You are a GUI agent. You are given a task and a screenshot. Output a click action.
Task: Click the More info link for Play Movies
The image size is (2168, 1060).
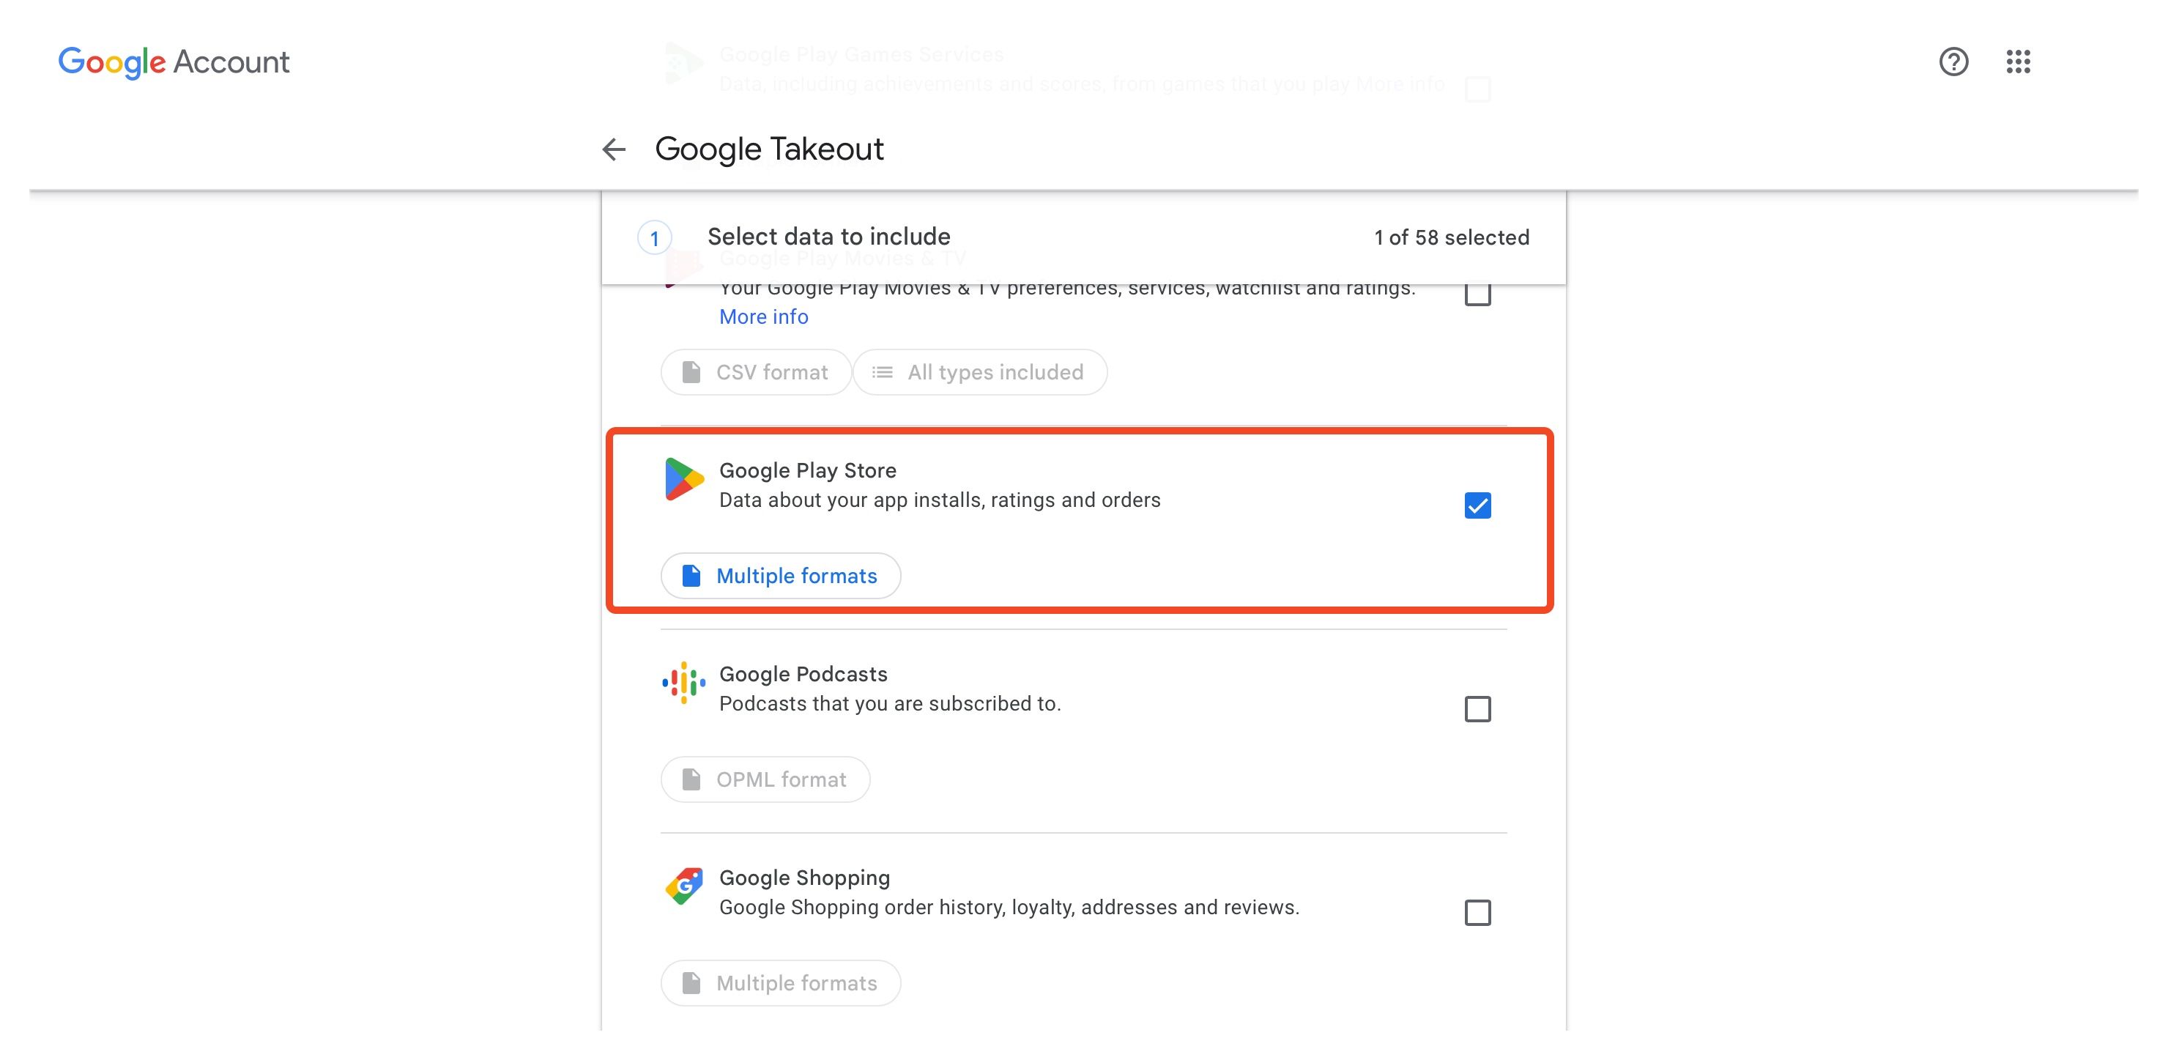[763, 315]
